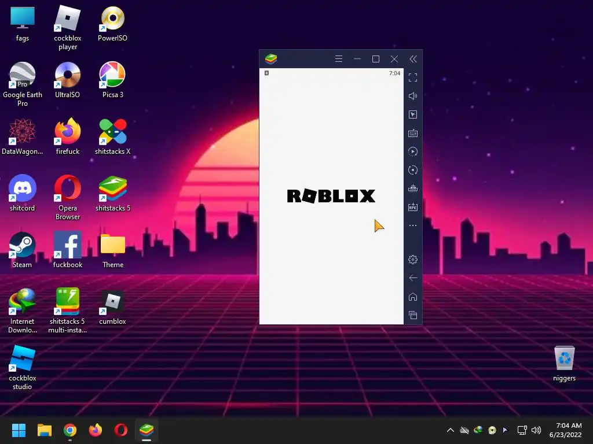
Task: Minimize the BlueStacks window
Action: 357,59
